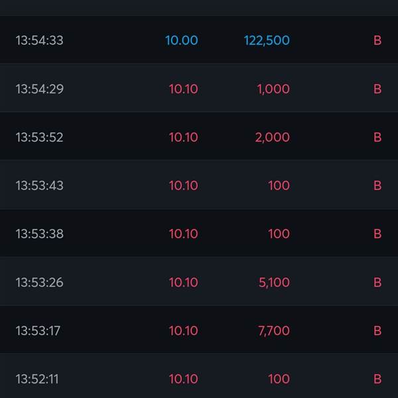Click the 100 volume at 13:53:43

click(x=279, y=186)
